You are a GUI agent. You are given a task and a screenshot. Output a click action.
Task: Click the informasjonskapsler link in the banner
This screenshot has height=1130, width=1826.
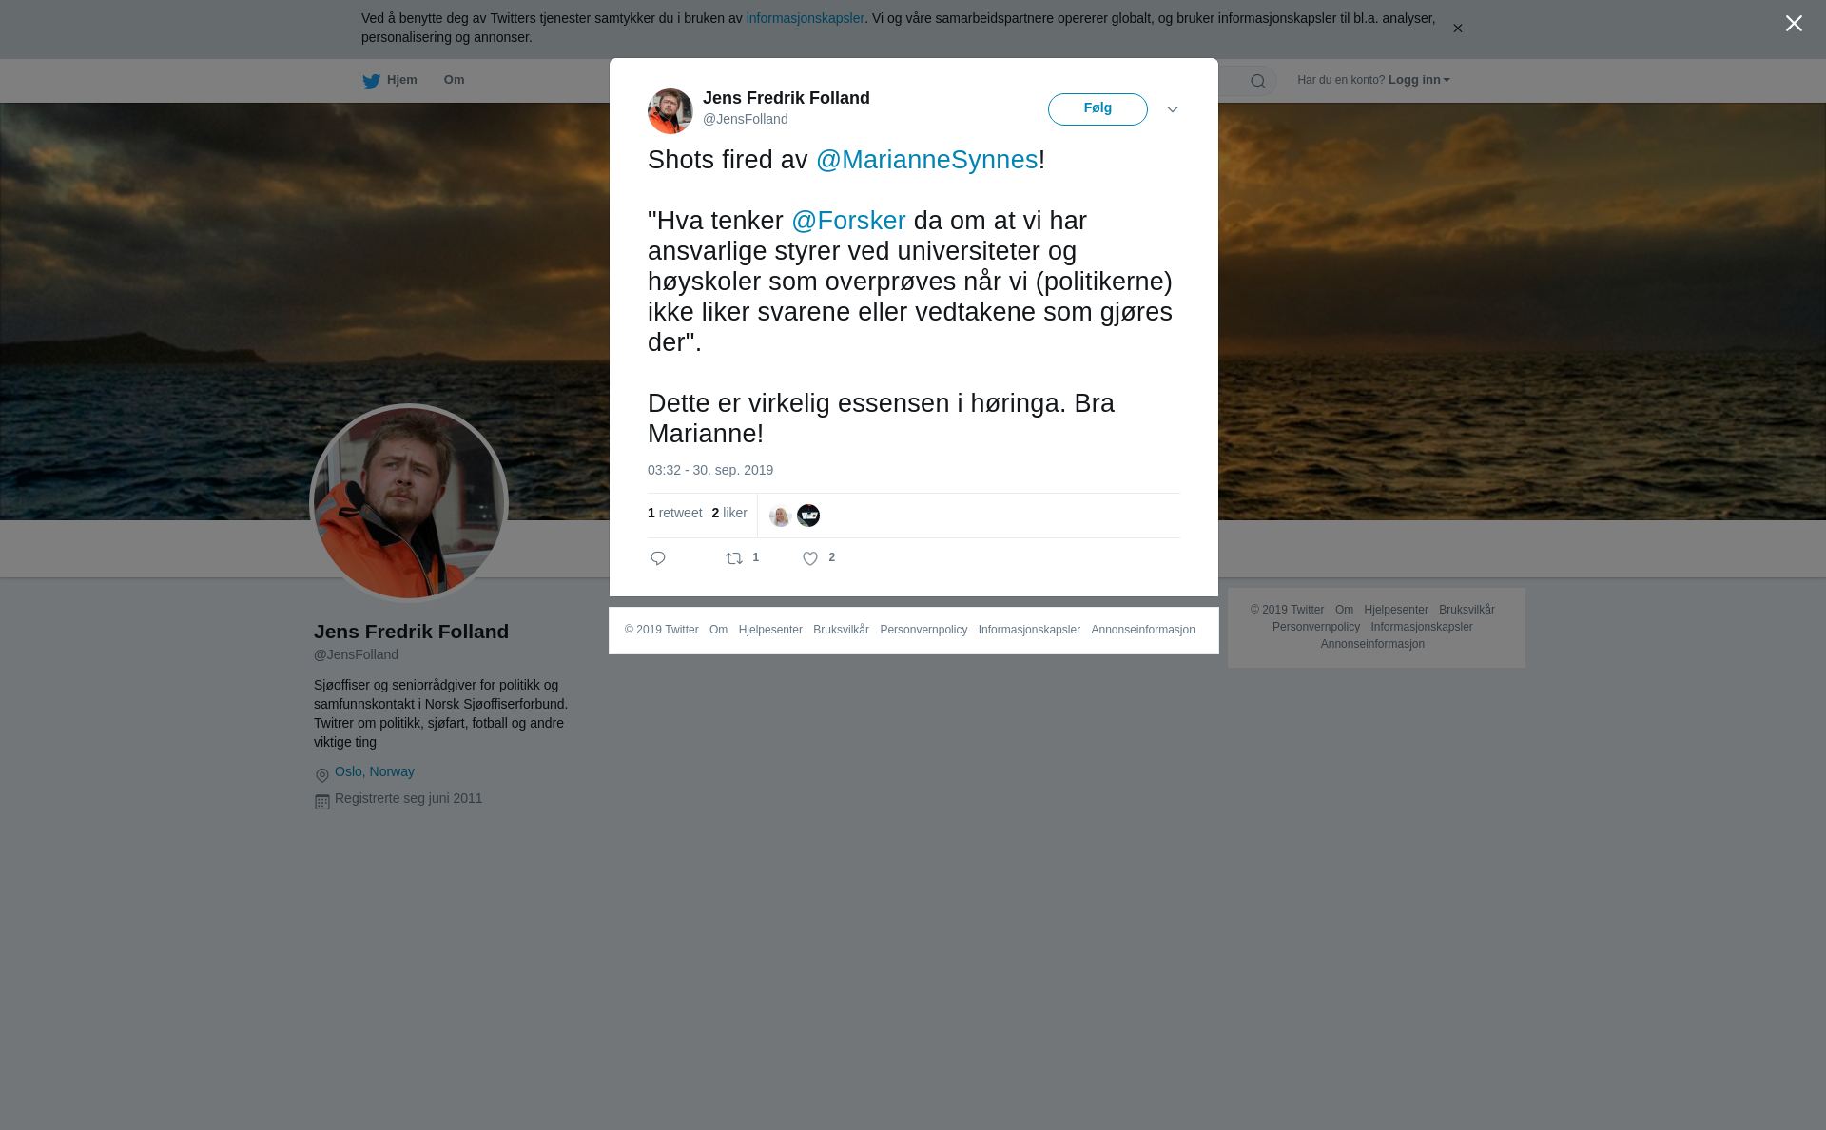805,18
